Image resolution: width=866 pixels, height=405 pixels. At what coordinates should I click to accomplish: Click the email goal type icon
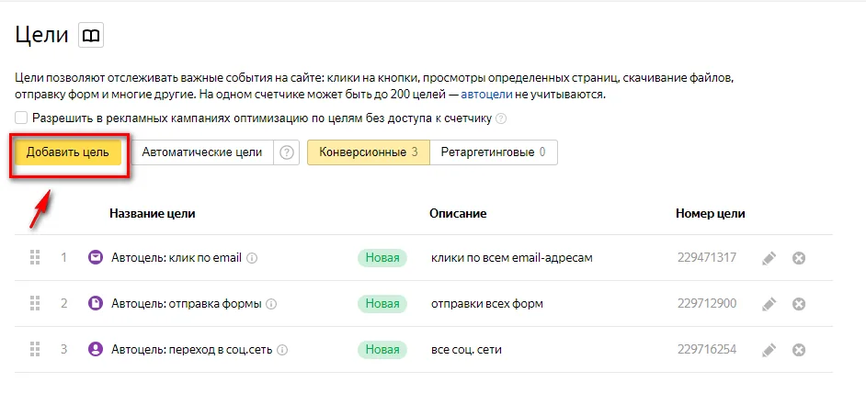coord(96,258)
